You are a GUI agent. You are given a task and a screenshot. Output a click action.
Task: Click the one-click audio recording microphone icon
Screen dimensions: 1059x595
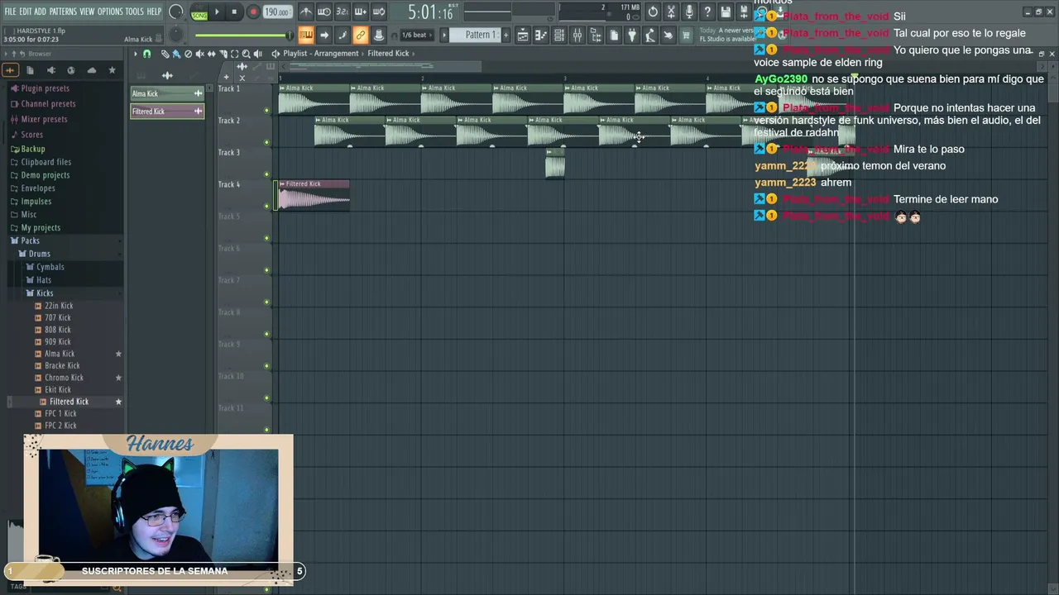click(689, 12)
